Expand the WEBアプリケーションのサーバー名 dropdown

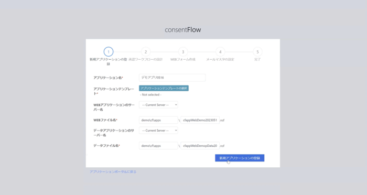coord(158,105)
